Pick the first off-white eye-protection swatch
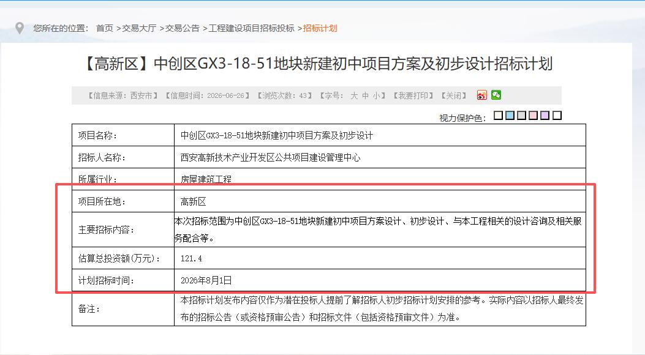The height and width of the screenshot is (355, 645). pos(498,115)
